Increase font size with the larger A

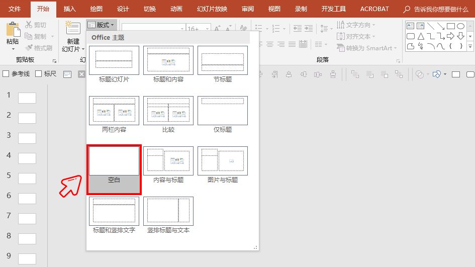tap(218, 29)
